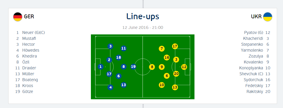Select blue player marker number 19

[x=133, y=67]
